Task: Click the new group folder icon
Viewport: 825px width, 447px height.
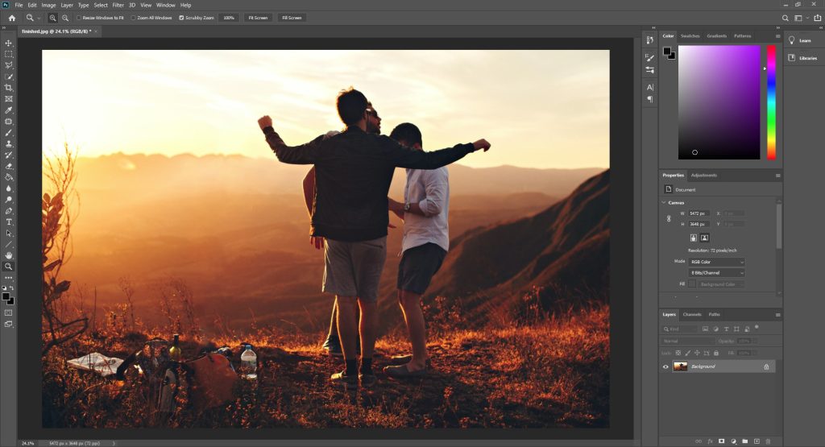Action: pyautogui.click(x=745, y=441)
